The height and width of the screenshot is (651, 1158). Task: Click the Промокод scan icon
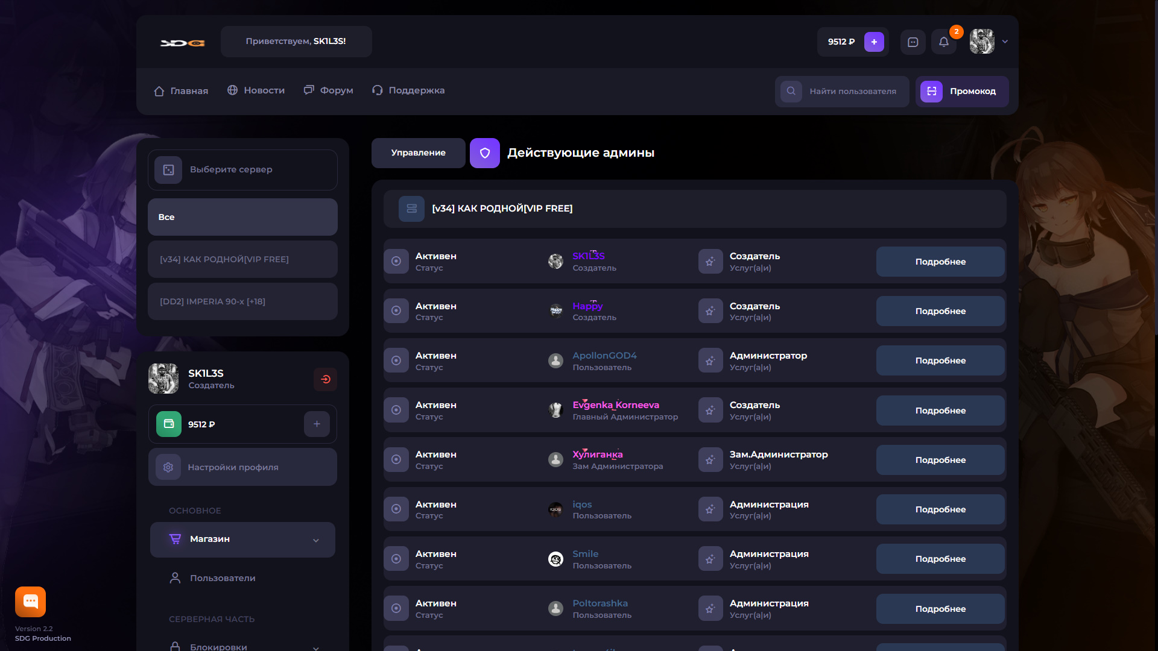click(932, 91)
